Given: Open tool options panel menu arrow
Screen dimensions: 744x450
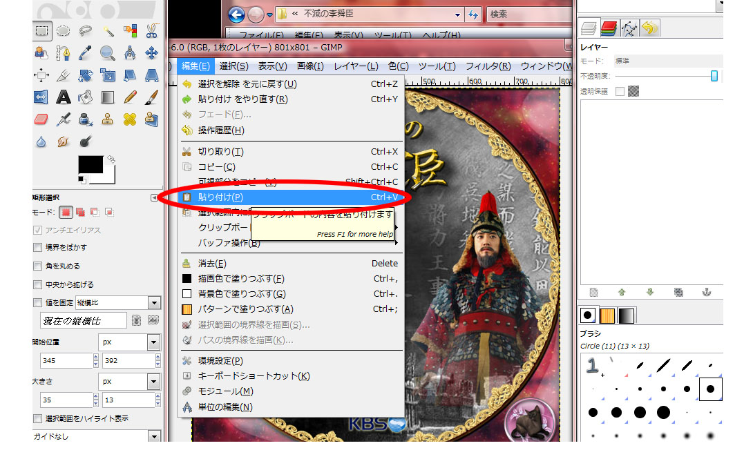Looking at the screenshot, I should click(x=154, y=197).
